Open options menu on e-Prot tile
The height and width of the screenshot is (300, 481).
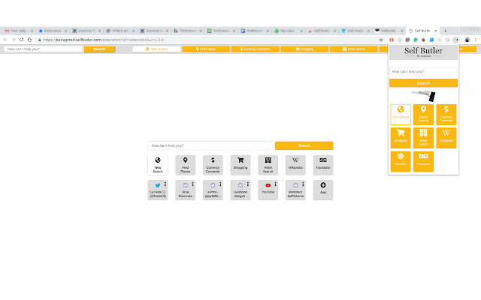(220, 184)
